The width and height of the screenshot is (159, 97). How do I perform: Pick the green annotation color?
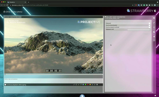86,85
